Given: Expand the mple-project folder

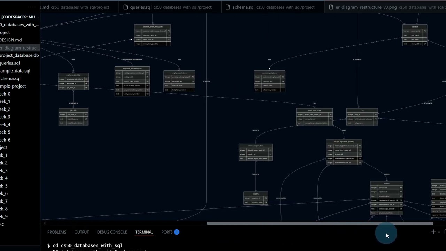Looking at the screenshot, I should [x=20, y=86].
